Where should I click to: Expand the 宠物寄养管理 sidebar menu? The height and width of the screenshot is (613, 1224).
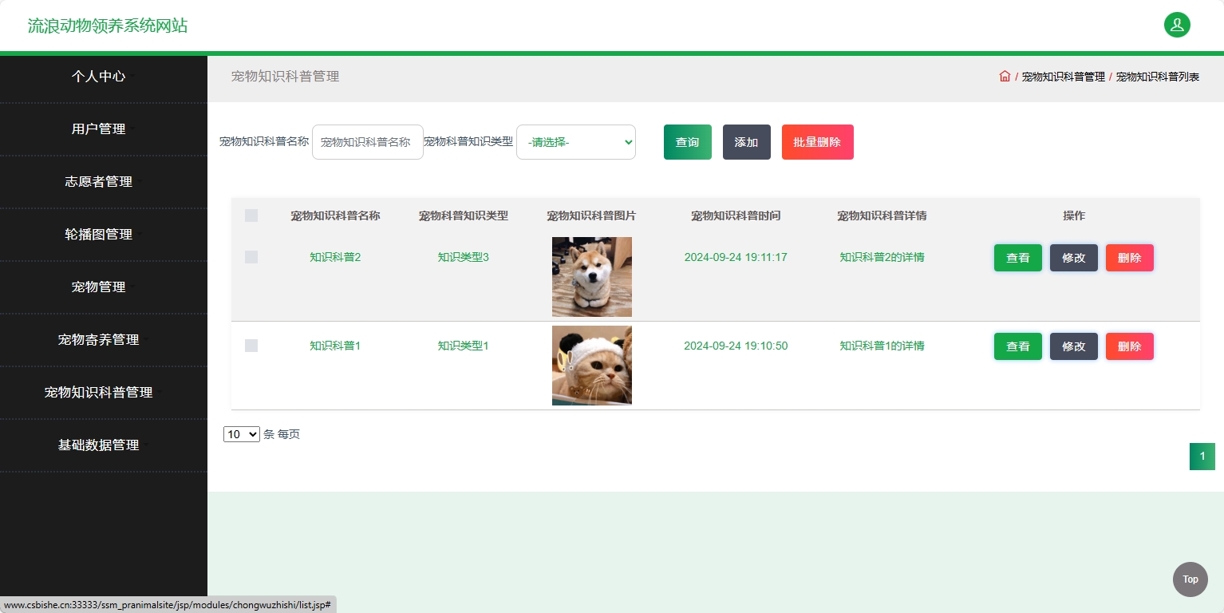pos(101,339)
